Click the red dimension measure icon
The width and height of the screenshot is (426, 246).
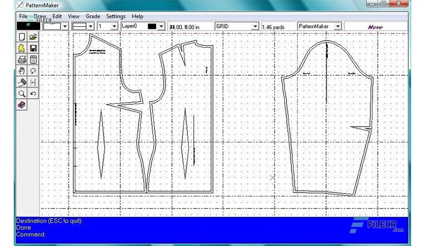[x=33, y=82]
